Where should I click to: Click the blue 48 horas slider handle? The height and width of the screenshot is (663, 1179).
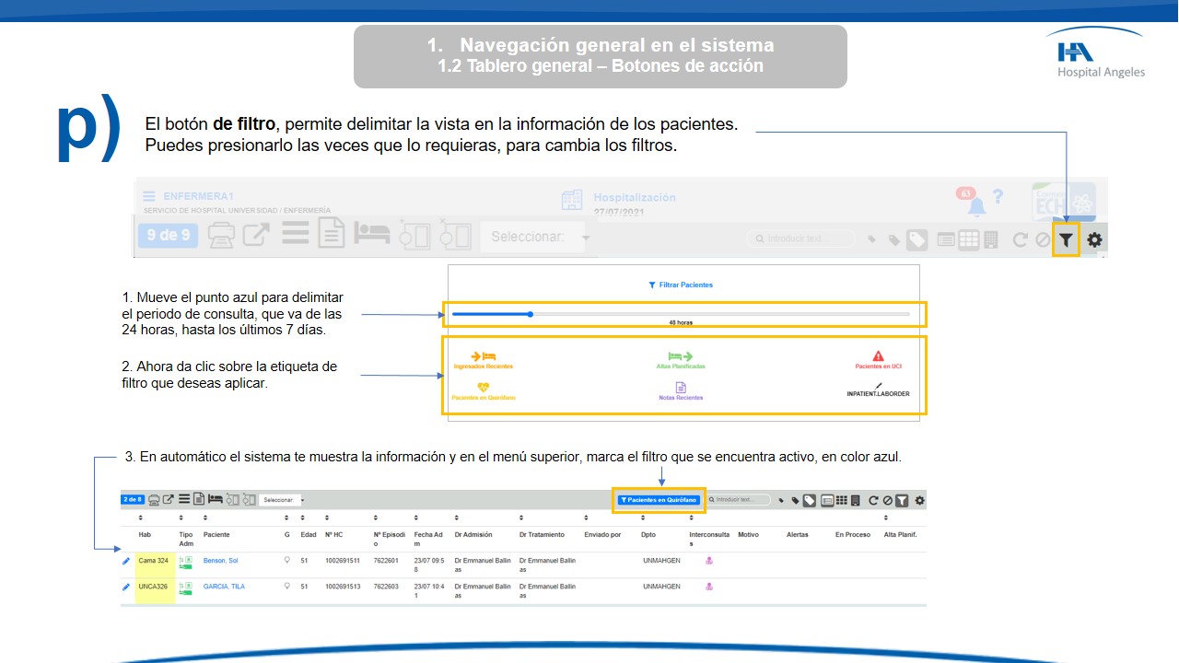click(x=531, y=314)
